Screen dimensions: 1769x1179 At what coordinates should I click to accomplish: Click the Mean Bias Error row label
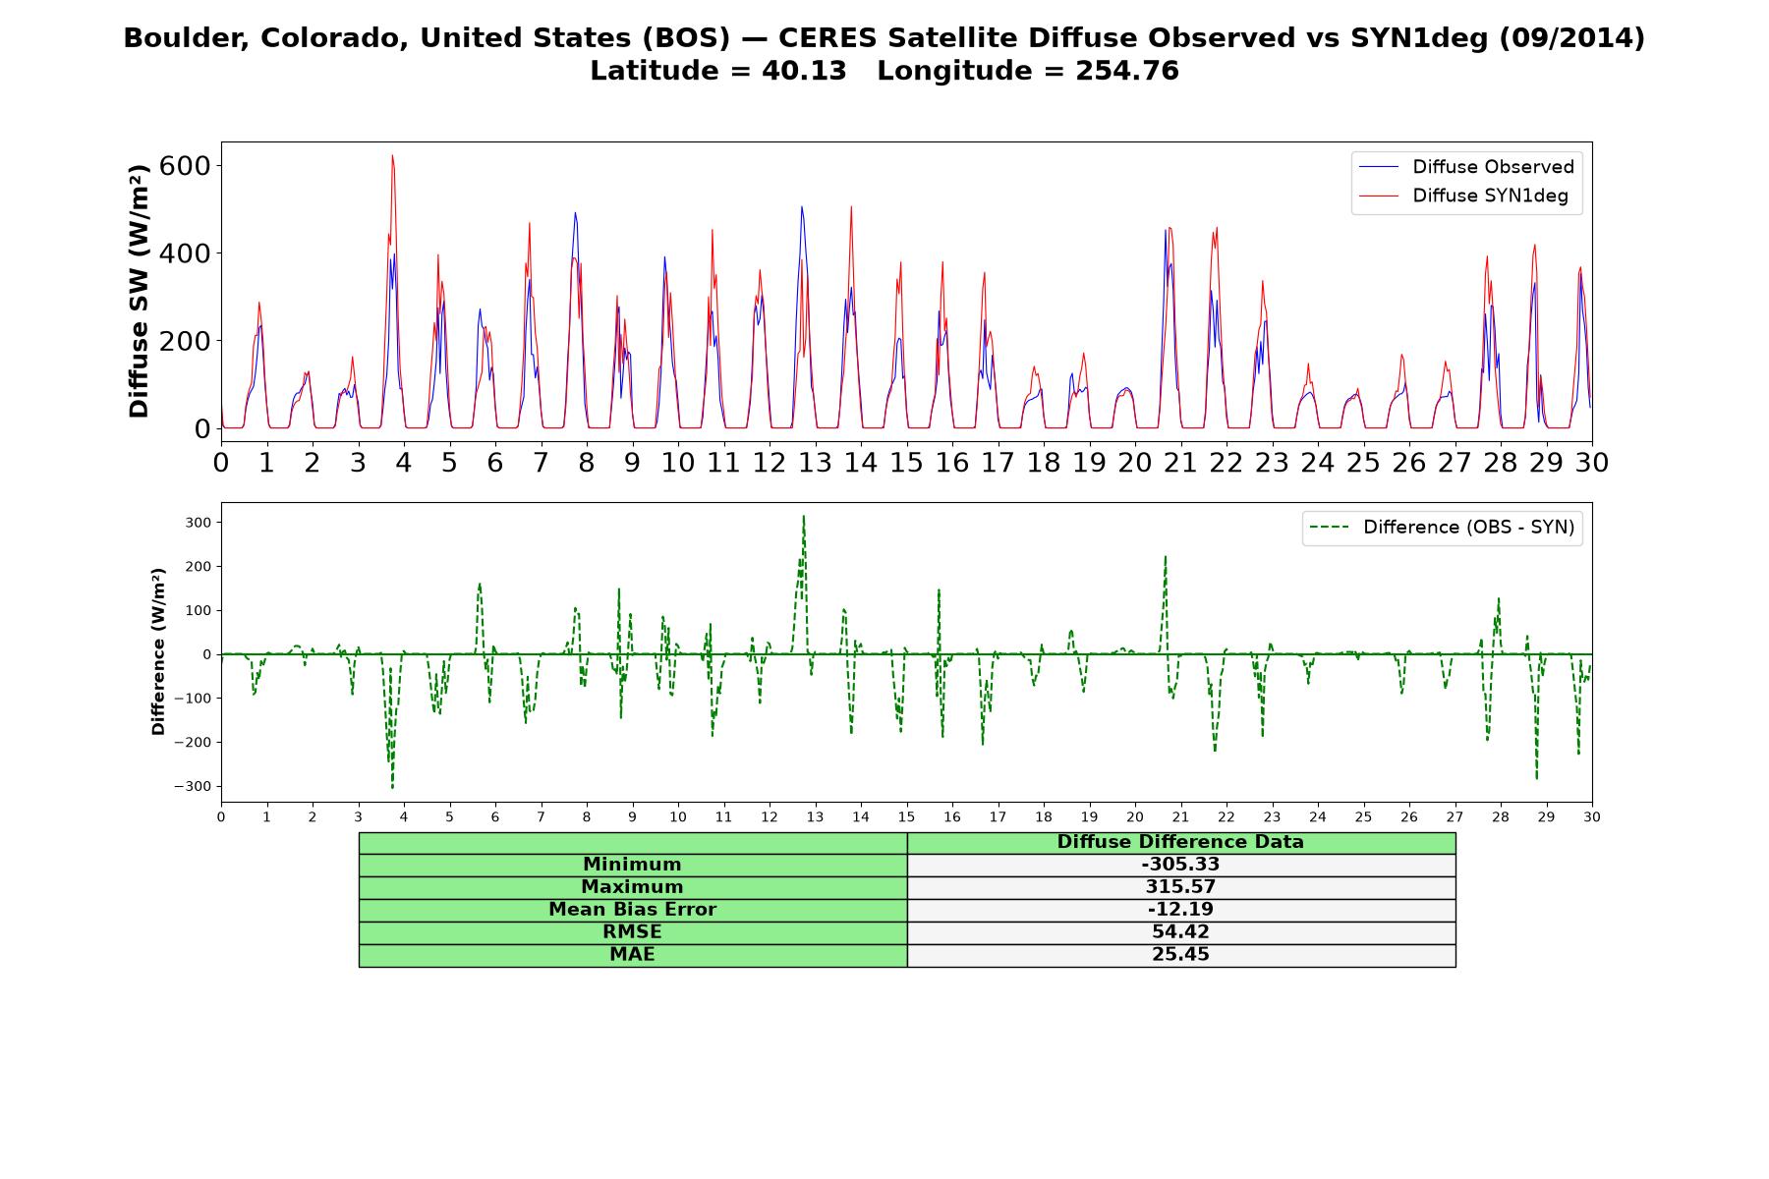[633, 910]
